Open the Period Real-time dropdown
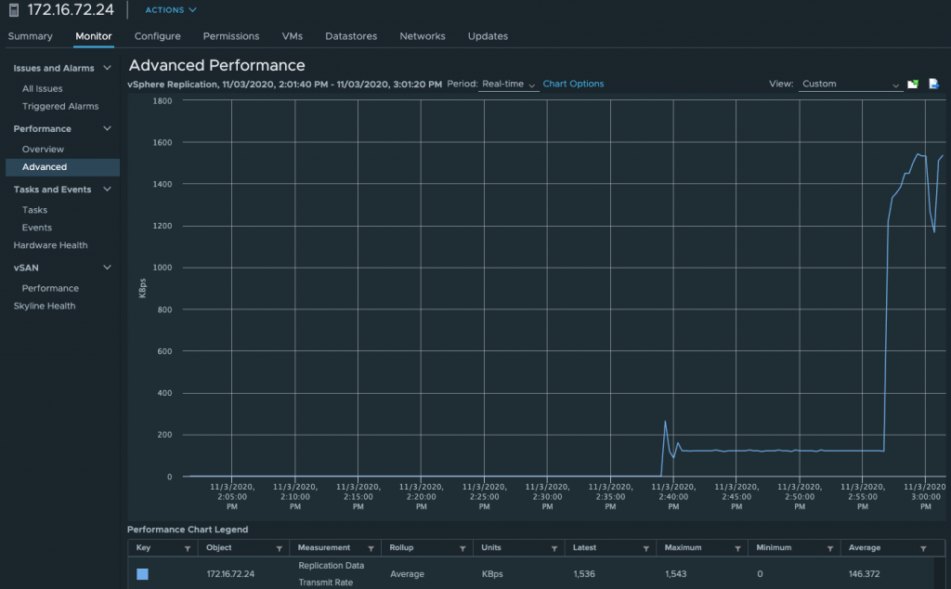Viewport: 951px width, 589px height. click(x=508, y=85)
